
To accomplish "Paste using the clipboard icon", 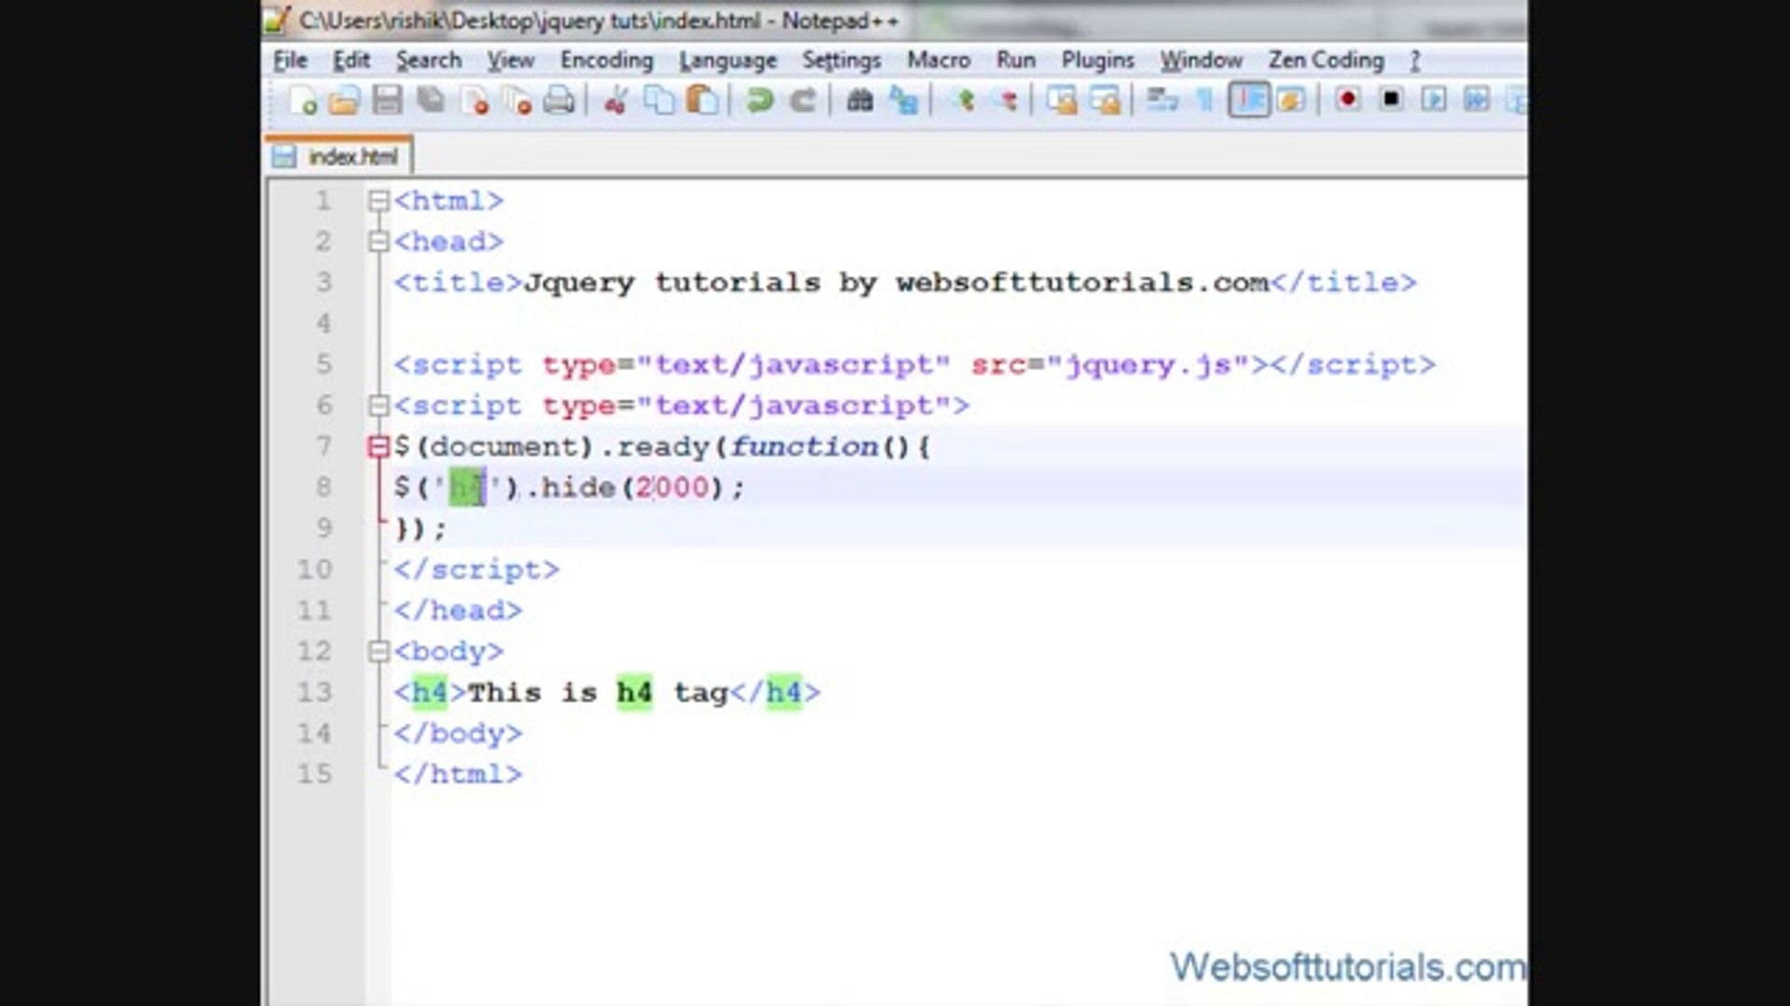I will 702,101.
